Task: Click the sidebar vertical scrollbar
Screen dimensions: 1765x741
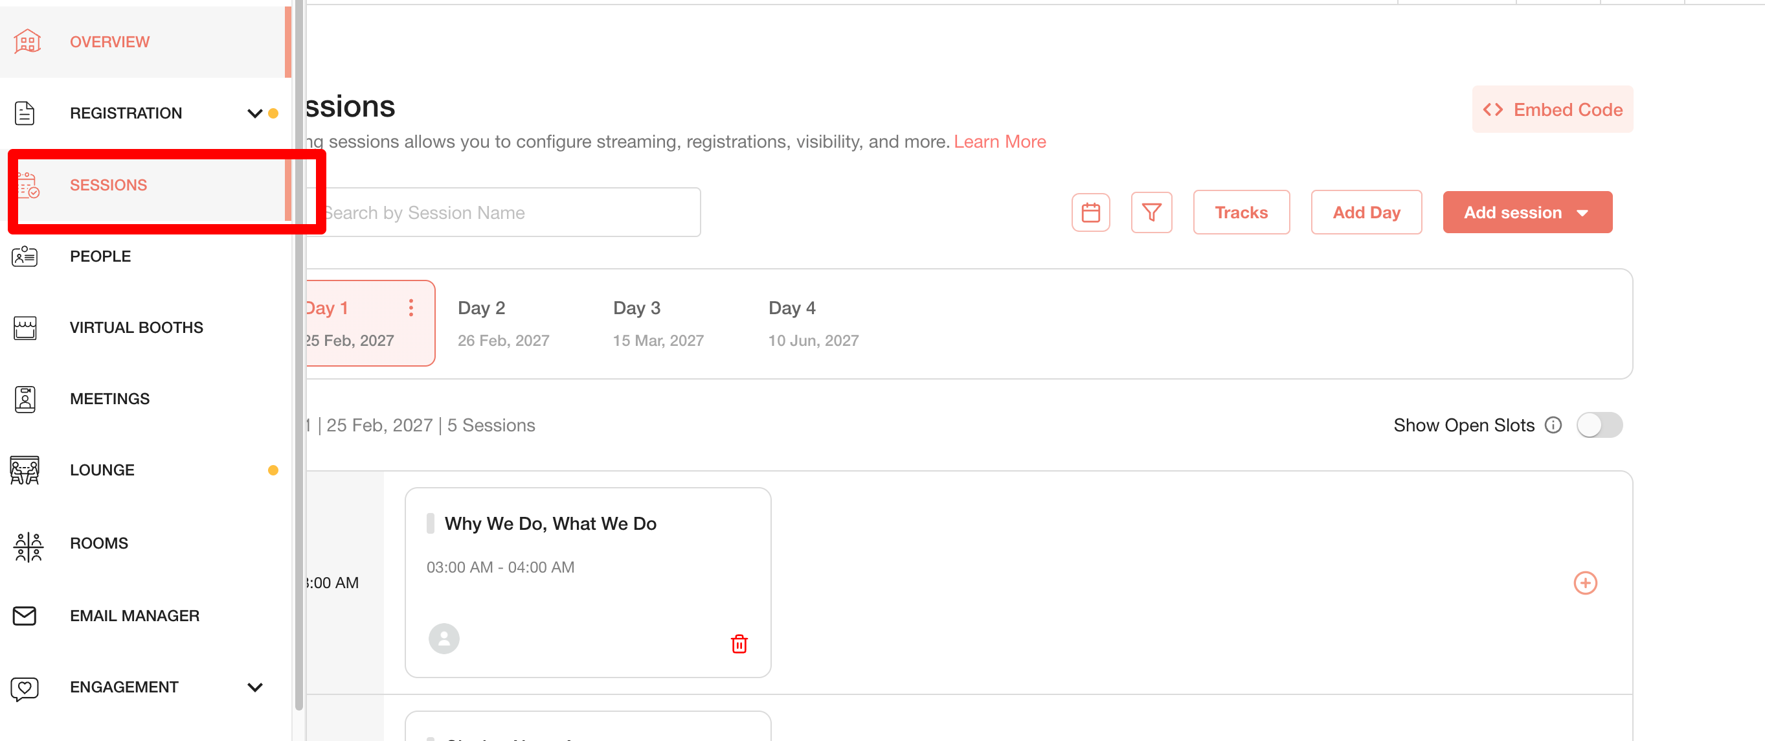Action: (298, 356)
